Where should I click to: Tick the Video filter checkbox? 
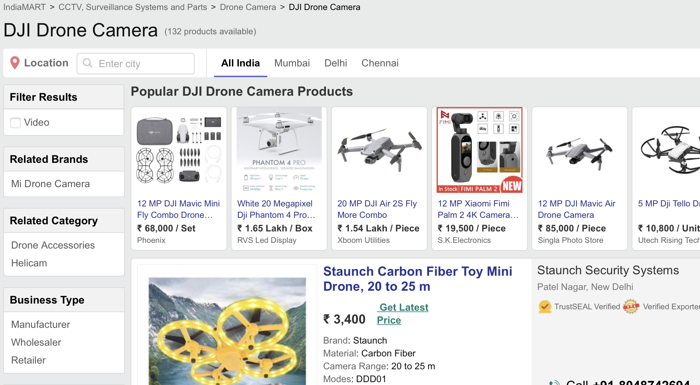click(15, 122)
